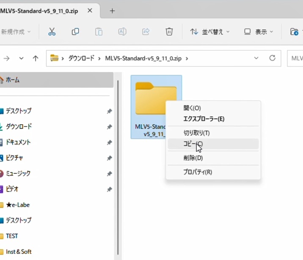Click the search box at top right

295,58
